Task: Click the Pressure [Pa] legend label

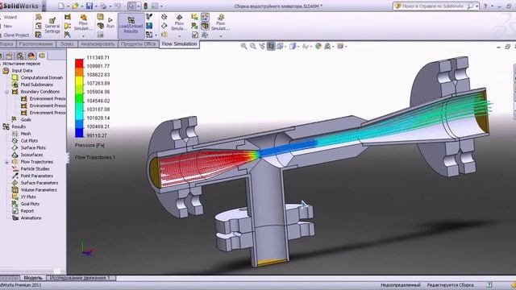Action: (89, 145)
